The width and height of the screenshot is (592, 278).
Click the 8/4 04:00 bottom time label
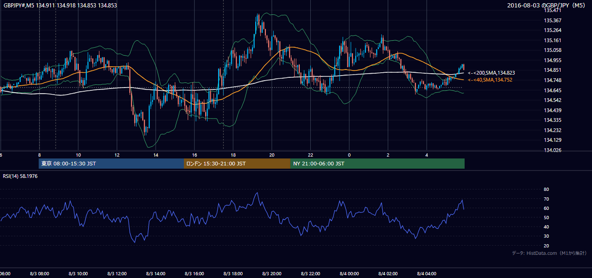pyautogui.click(x=427, y=274)
